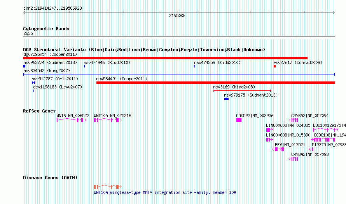Select the nsv474946 blue variant tick
Image resolution: width=346 pixels, height=204 pixels.
click(84, 66)
